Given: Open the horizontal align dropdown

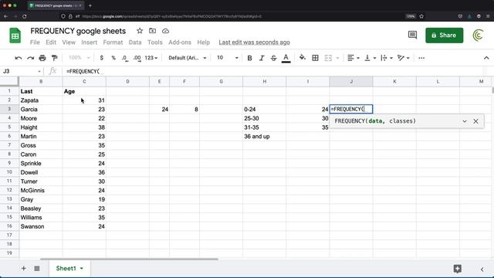Looking at the screenshot, I should coord(354,58).
